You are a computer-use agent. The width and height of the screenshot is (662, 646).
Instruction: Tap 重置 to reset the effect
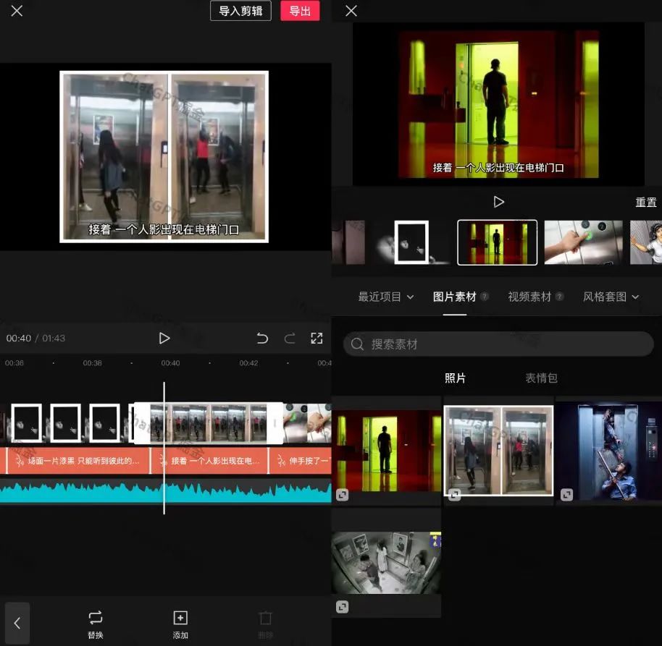(646, 203)
